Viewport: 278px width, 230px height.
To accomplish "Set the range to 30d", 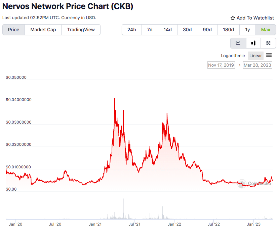I will [187, 30].
